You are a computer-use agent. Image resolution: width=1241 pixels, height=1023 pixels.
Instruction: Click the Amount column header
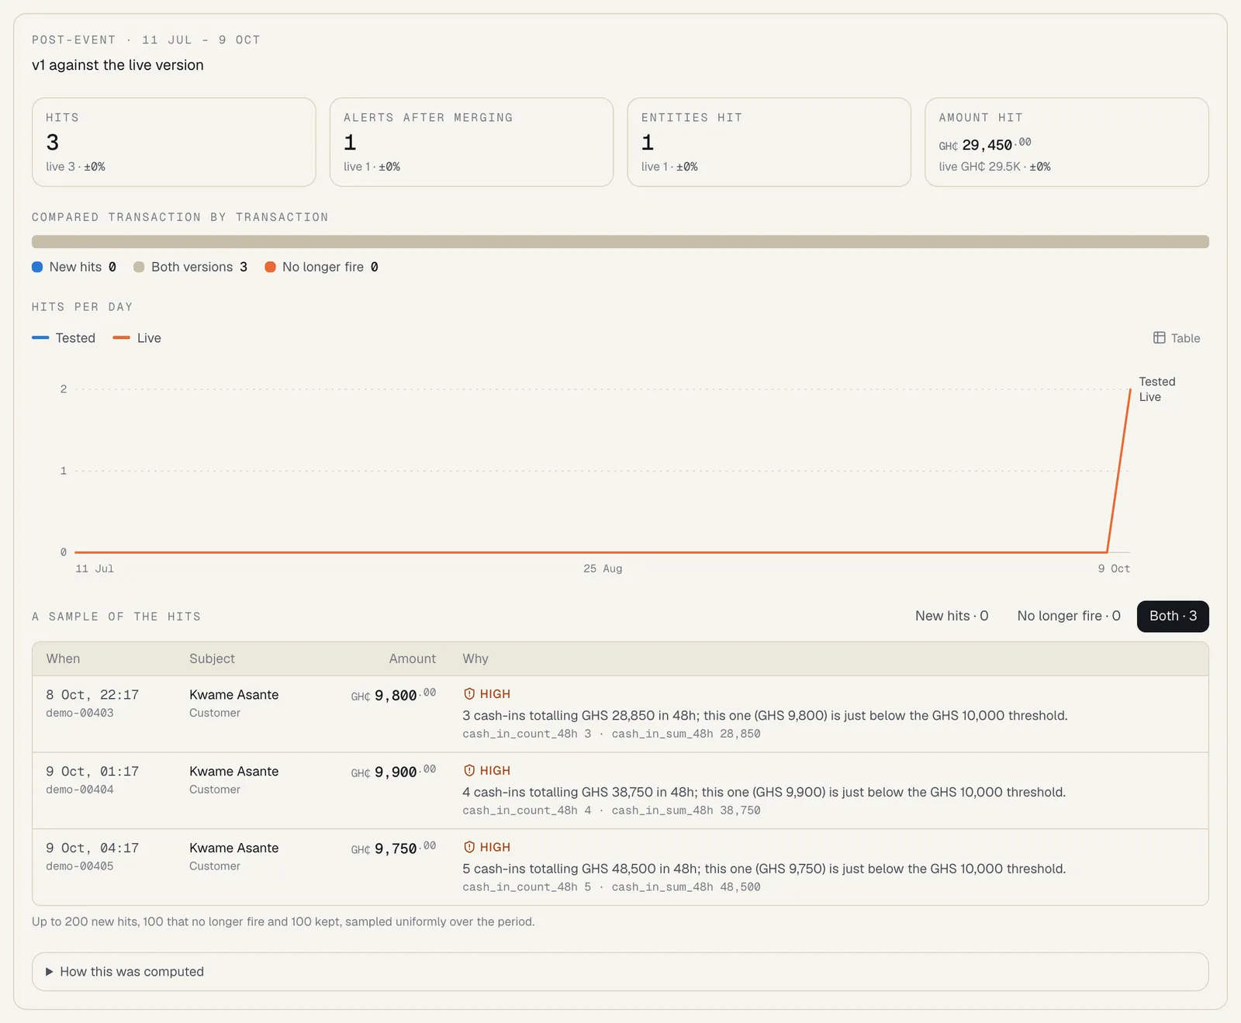(x=413, y=658)
